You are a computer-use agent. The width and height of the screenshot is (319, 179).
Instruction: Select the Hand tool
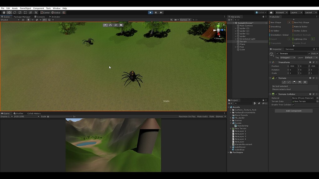click(4, 12)
